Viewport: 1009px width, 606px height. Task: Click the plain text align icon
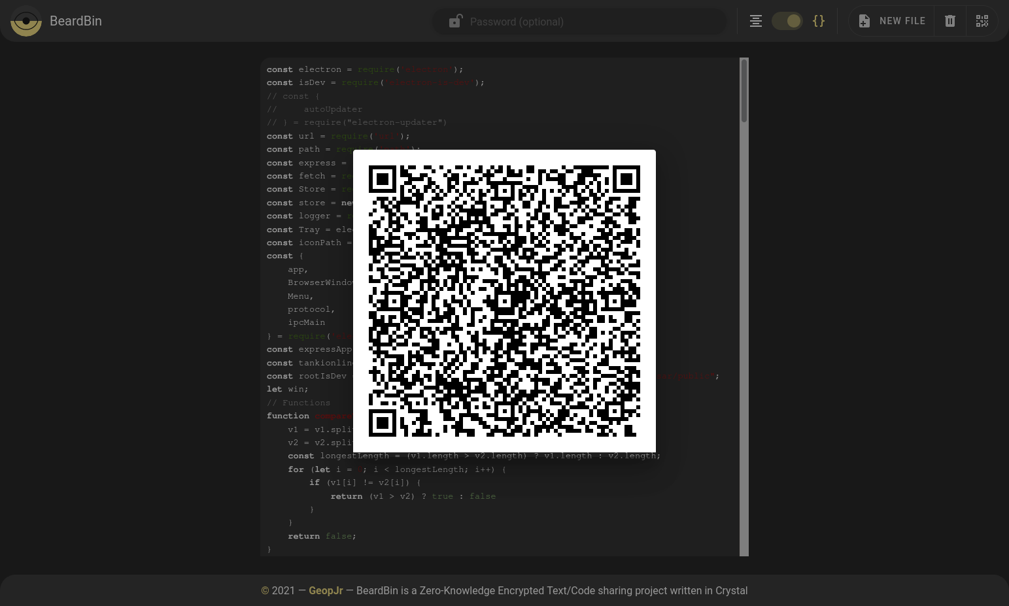[756, 21]
